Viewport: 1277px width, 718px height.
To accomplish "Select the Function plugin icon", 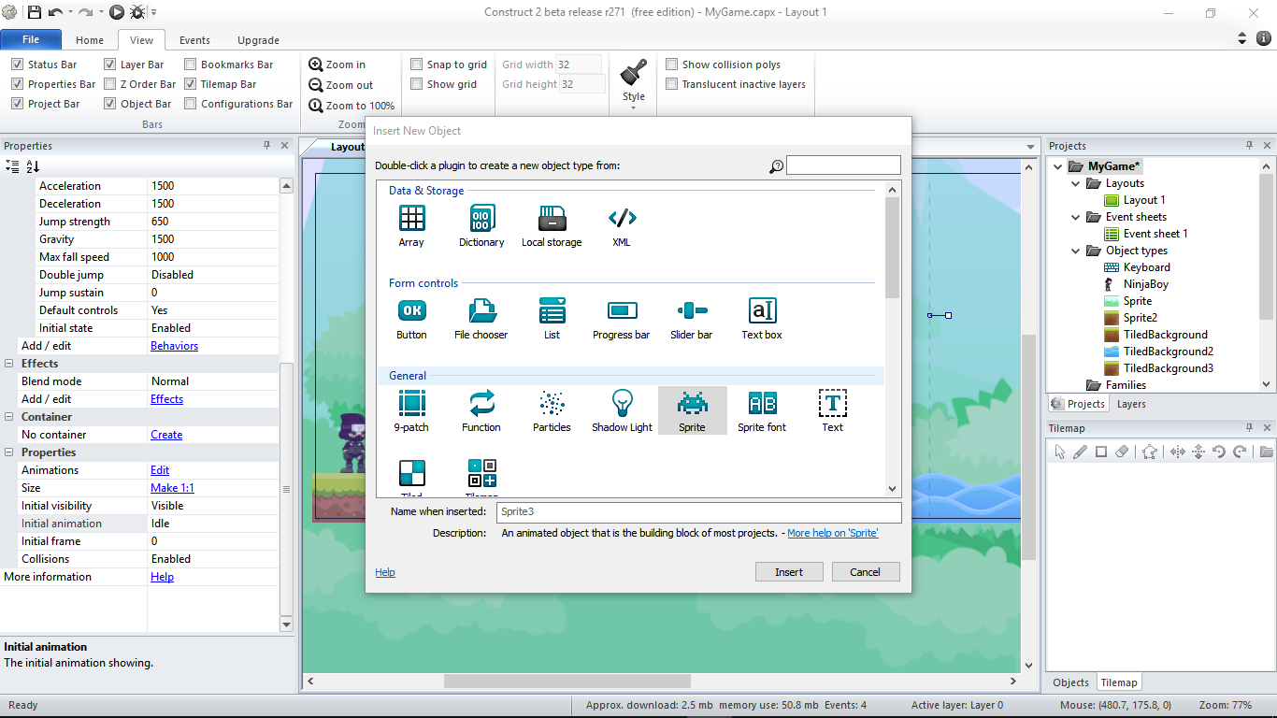I will tap(481, 403).
